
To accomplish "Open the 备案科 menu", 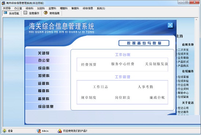I will coord(75,8).
